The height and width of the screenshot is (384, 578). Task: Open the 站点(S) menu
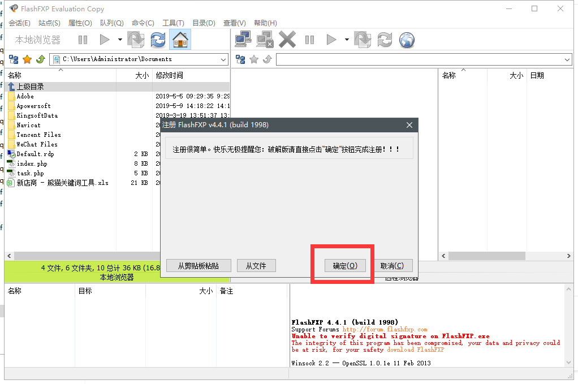(x=49, y=23)
